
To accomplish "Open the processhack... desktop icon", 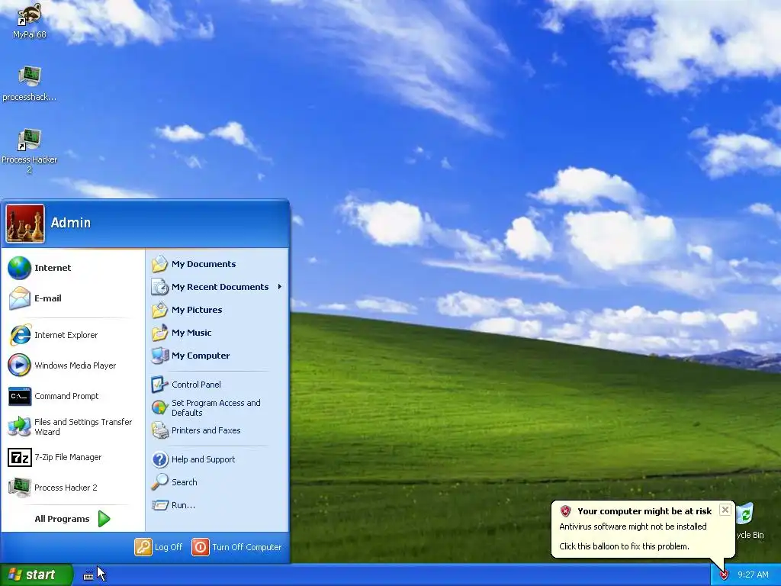I will click(x=30, y=84).
